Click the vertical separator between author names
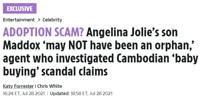 tap(35, 86)
